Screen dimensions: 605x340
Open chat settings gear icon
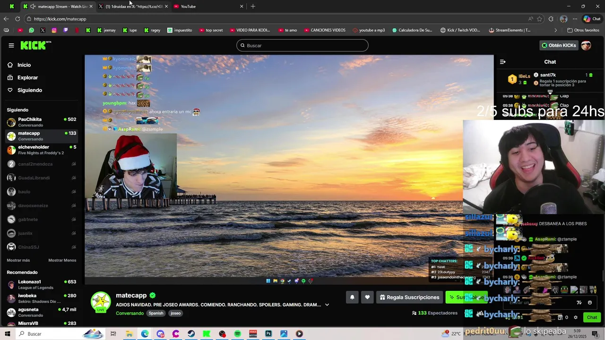[576, 317]
